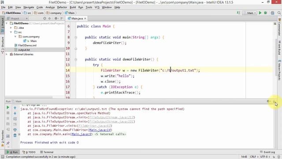The image size is (282, 159).
Task: Change UTF-8 encoding in status bar
Action: pyautogui.click(x=265, y=157)
